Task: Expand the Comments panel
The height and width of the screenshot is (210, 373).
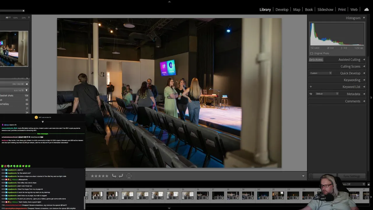Action: [364, 101]
